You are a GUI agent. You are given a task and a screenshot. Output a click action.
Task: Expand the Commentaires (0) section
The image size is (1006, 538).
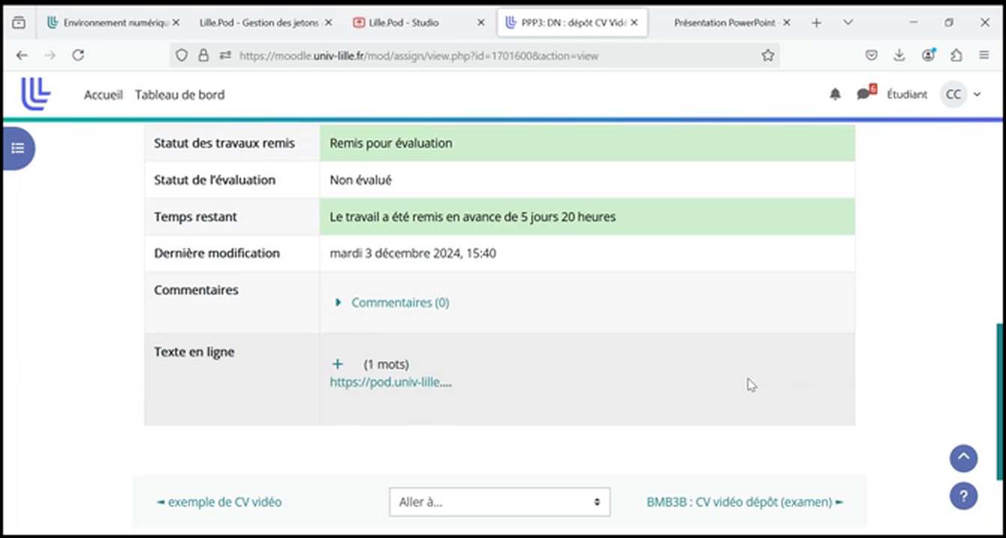coord(400,302)
